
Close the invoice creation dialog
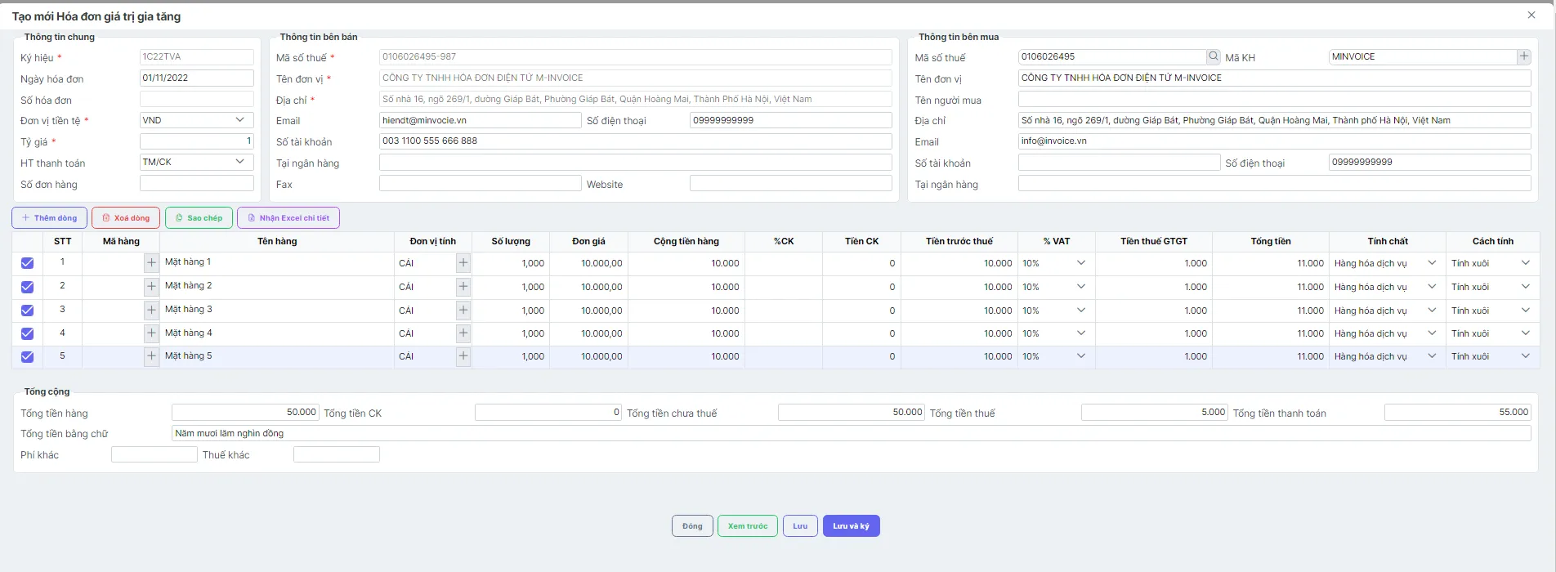(1531, 15)
